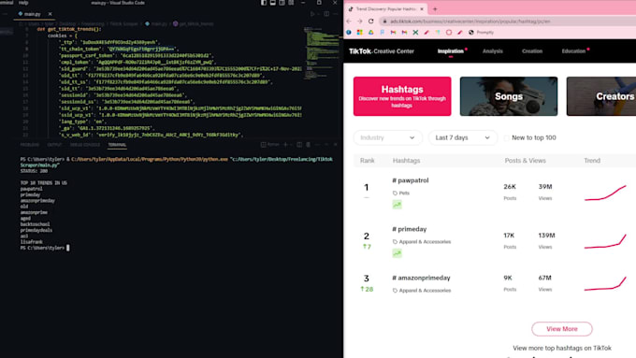Open the Microsoft colored-squares bookmark
The image size is (636, 358).
coord(359,33)
